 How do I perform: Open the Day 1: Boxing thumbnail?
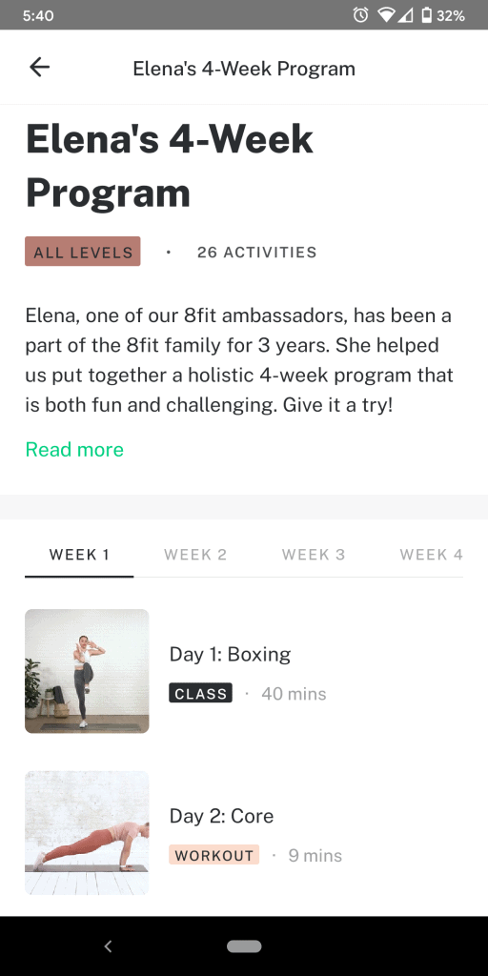coord(87,671)
